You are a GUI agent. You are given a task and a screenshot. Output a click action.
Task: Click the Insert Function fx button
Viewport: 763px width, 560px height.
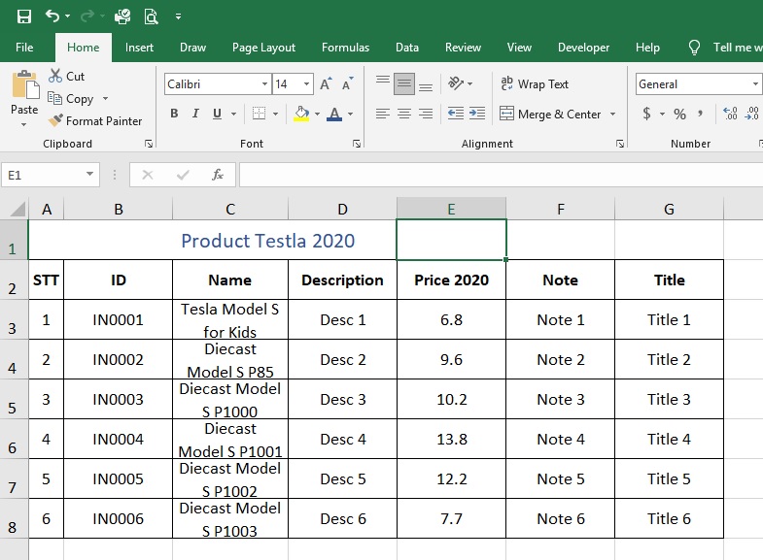(x=218, y=175)
